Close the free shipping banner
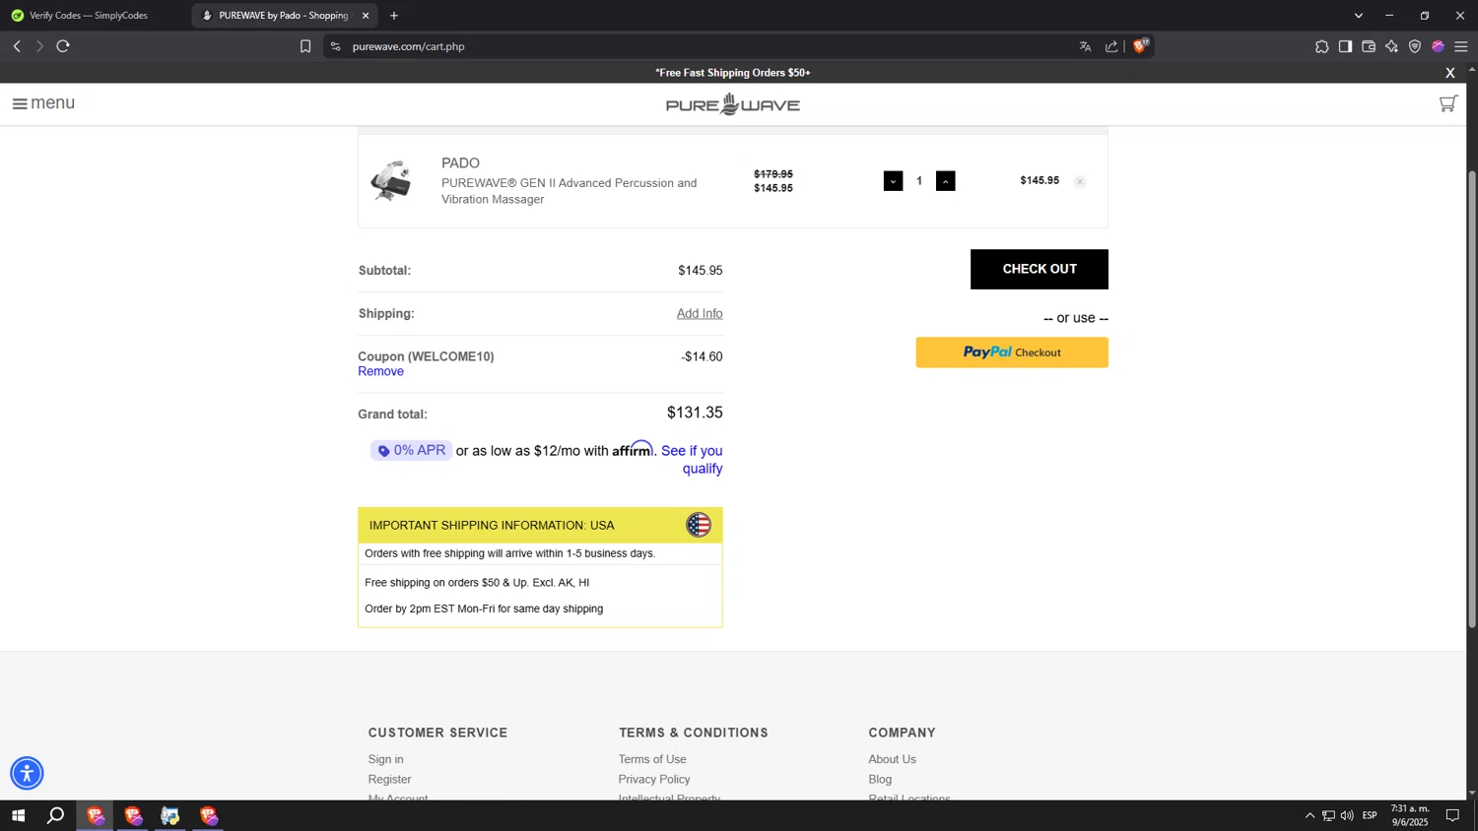 click(x=1449, y=73)
